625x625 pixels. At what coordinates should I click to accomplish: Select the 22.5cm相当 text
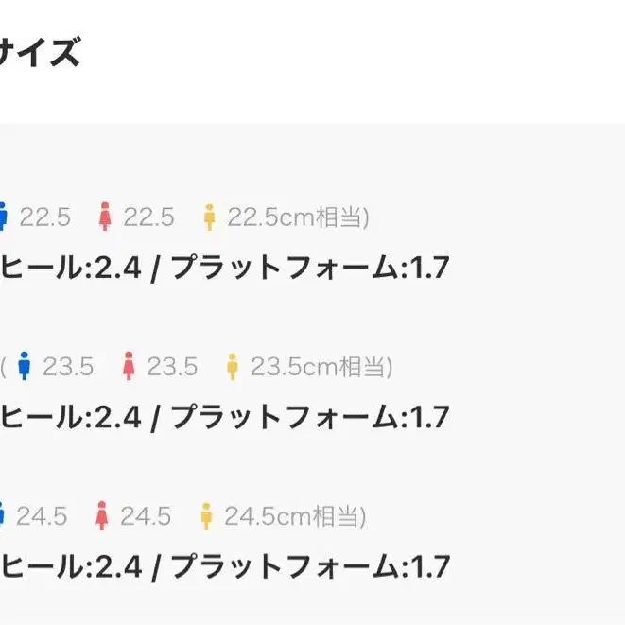tap(298, 217)
